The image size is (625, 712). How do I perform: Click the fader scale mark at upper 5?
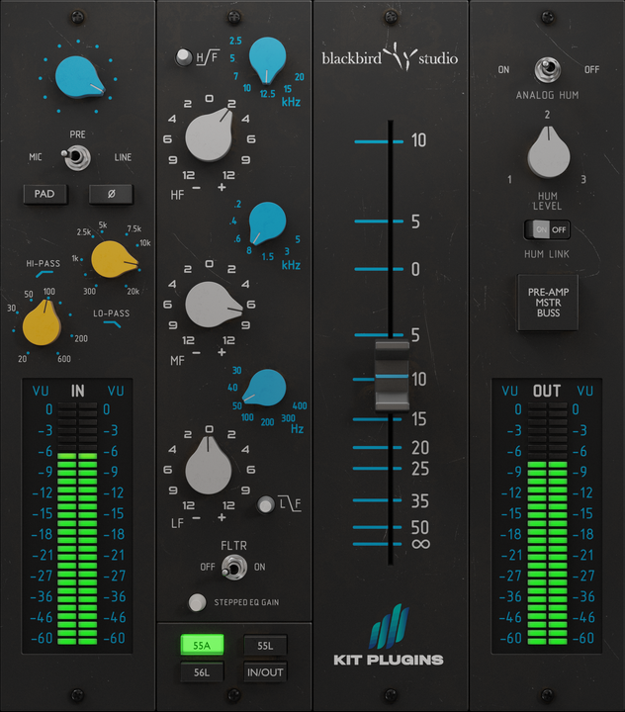(415, 222)
